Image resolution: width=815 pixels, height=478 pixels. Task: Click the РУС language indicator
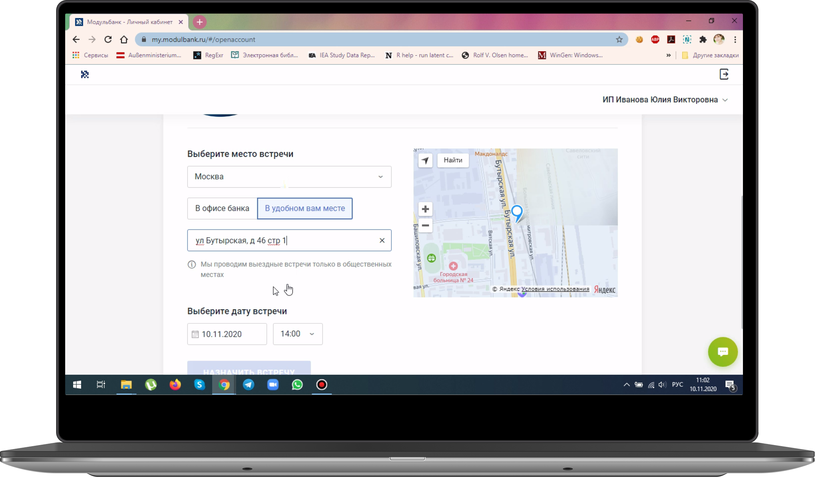677,385
